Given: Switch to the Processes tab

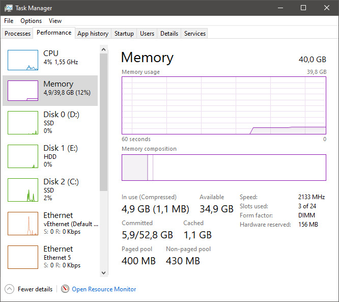Looking at the screenshot, I should coord(18,34).
